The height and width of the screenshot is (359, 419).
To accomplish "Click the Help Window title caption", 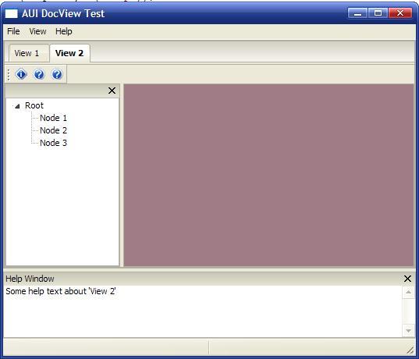I will point(30,279).
